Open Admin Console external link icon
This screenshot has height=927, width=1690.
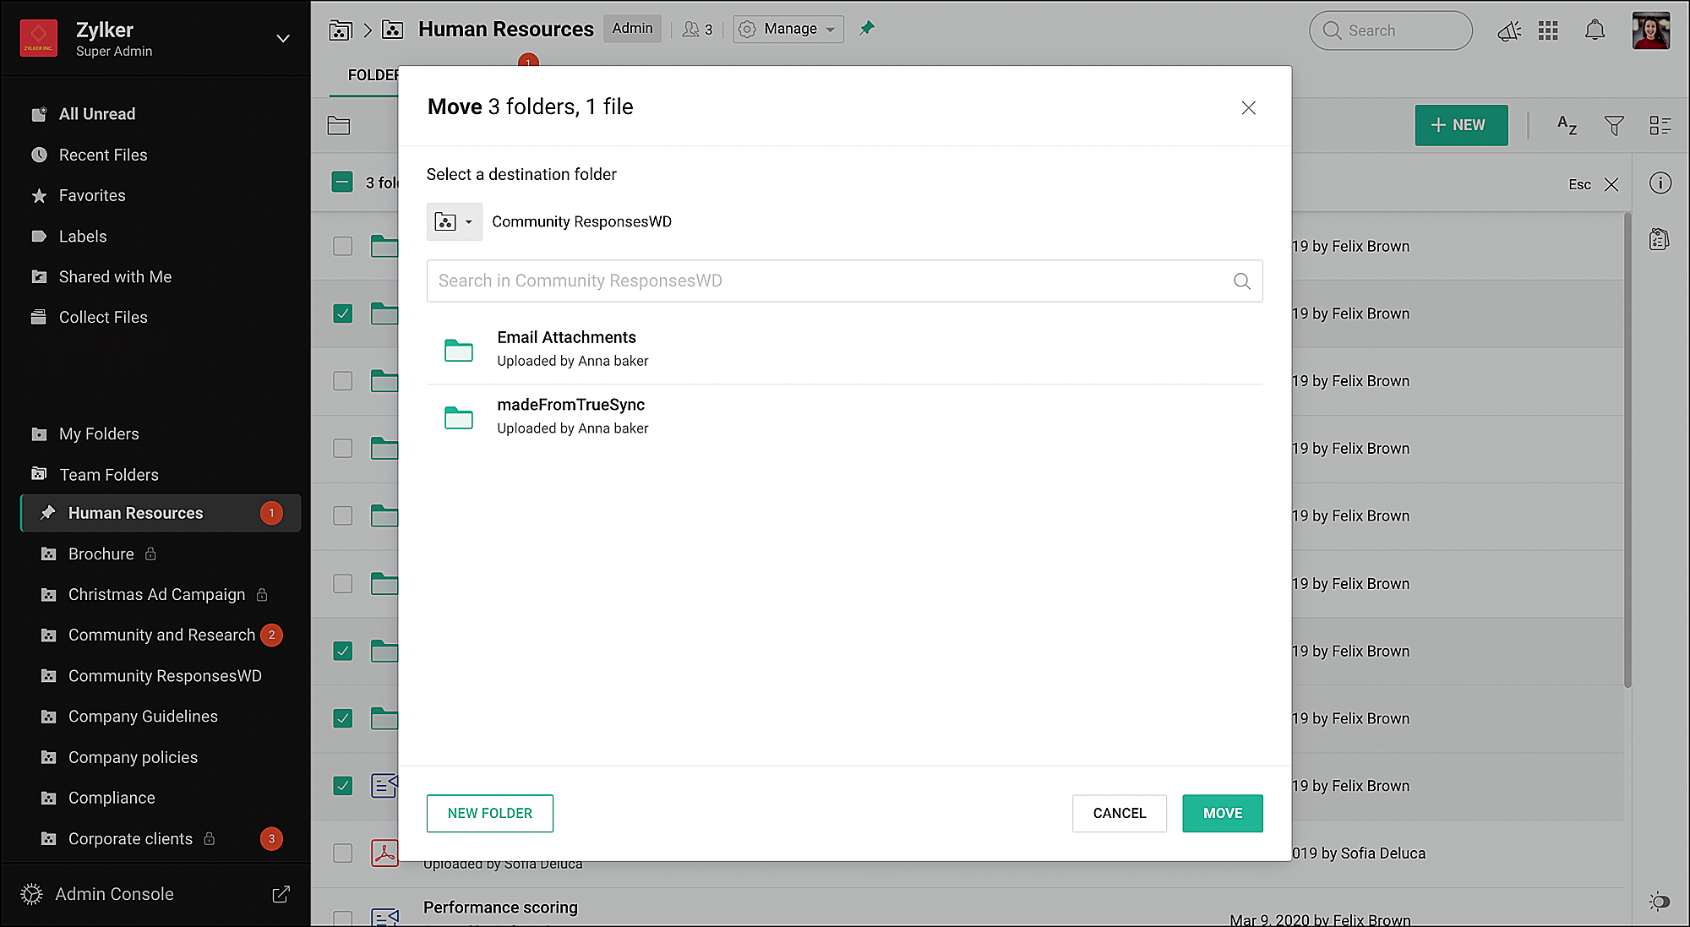point(281,894)
